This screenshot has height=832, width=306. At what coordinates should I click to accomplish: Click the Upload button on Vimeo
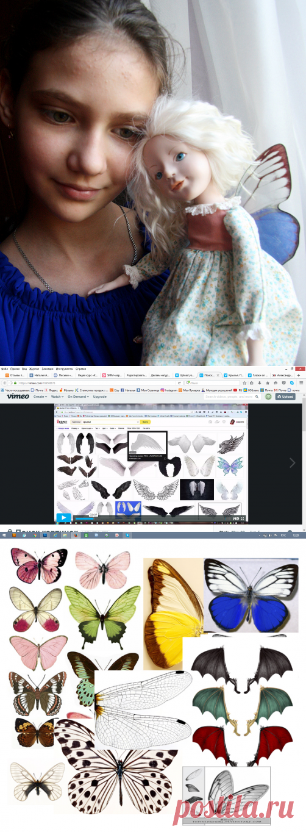(285, 396)
